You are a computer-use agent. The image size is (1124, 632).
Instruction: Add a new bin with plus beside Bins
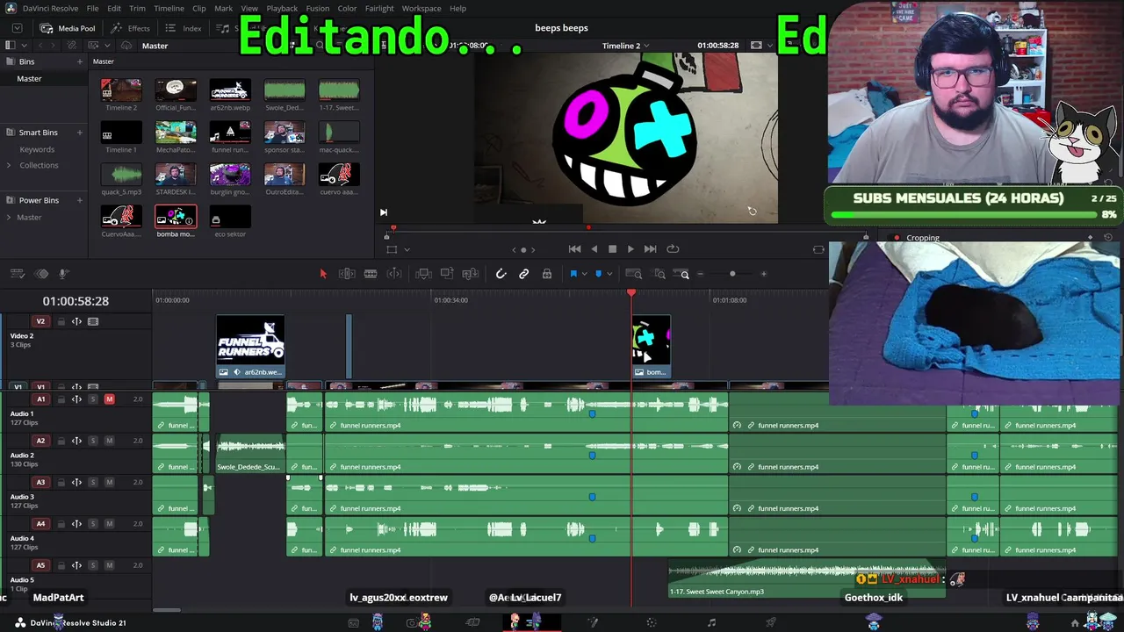79,61
